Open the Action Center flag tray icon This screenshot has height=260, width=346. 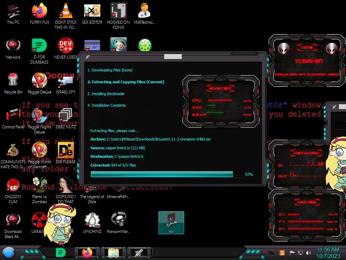[x=292, y=253]
